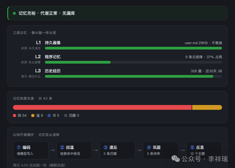The image size is (235, 168).
Task: Click the L2 layer label
Action: pos(38,57)
